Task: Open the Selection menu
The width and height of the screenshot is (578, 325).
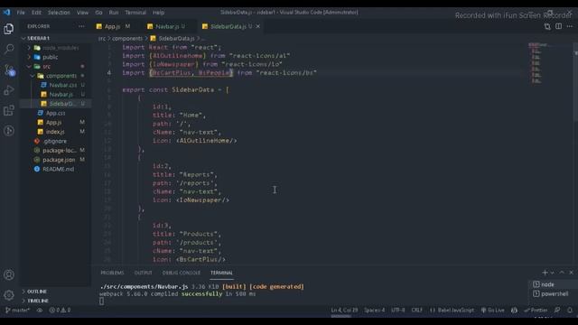Action: click(59, 13)
